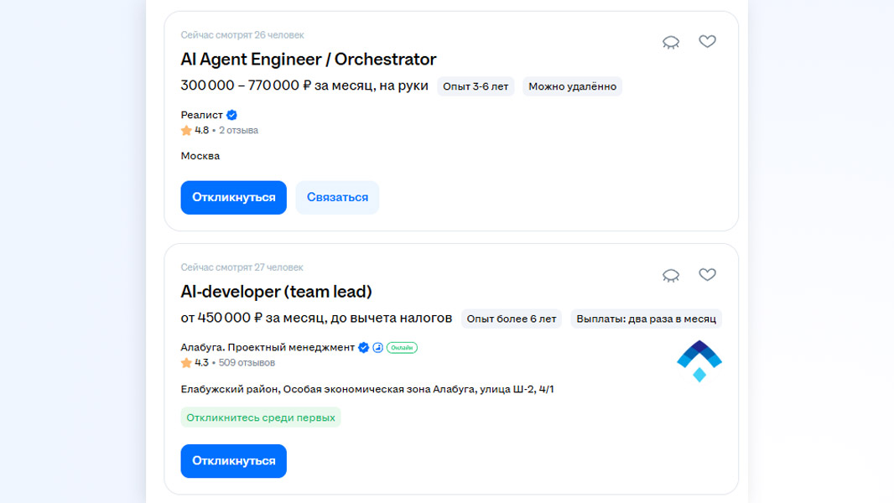Hide the AI-developer team lead vacancy
This screenshot has height=503, width=894.
pos(671,275)
